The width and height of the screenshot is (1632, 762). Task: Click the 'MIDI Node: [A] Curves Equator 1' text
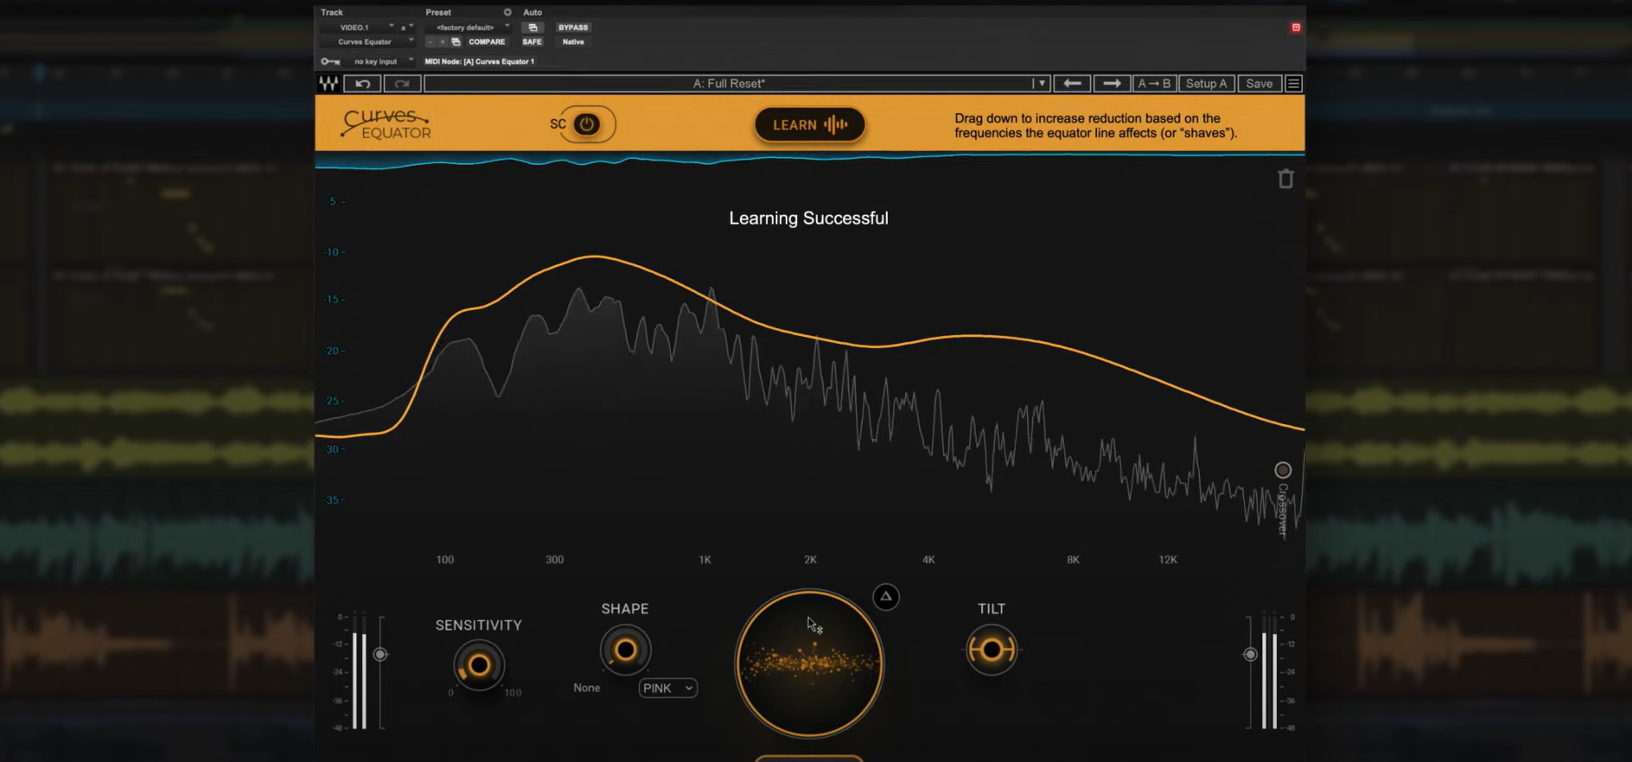[480, 61]
